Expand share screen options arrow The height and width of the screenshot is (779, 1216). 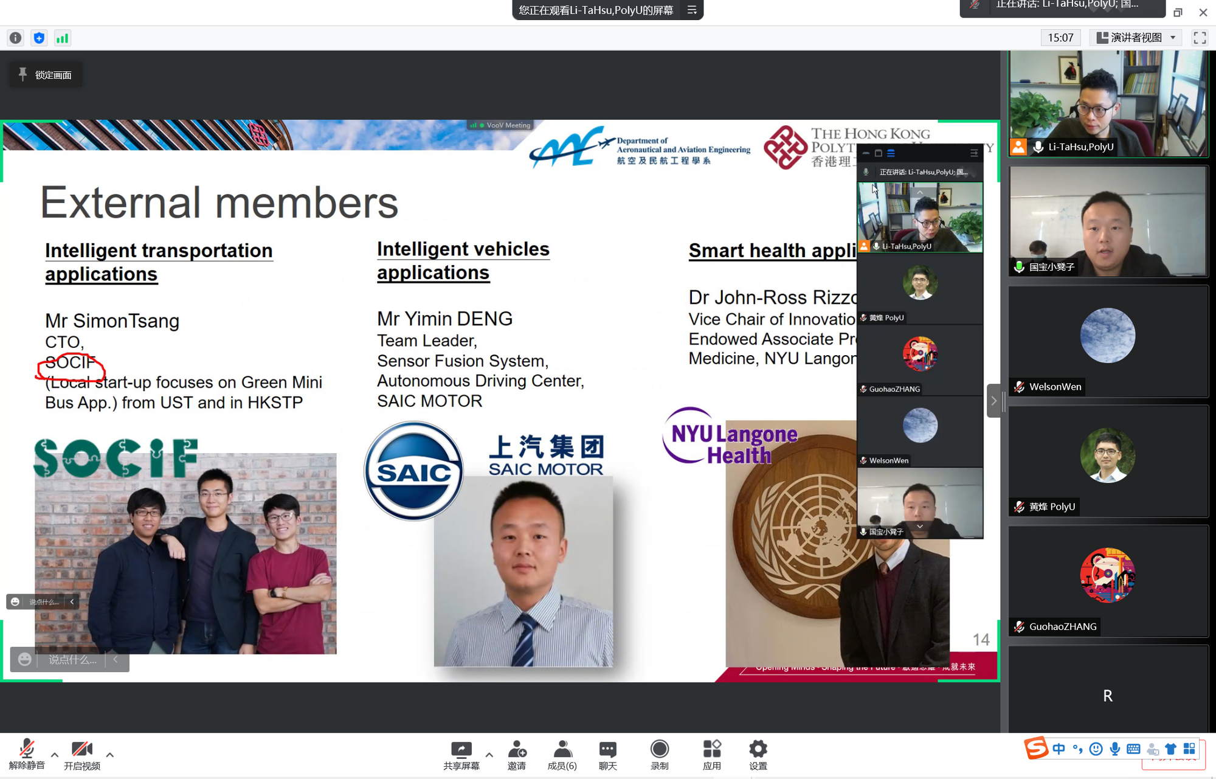[x=489, y=755]
